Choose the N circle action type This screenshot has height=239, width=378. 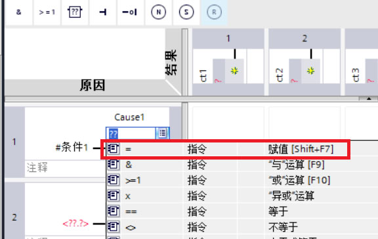coord(158,12)
